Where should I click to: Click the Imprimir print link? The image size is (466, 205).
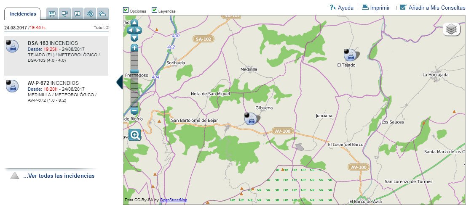click(380, 8)
